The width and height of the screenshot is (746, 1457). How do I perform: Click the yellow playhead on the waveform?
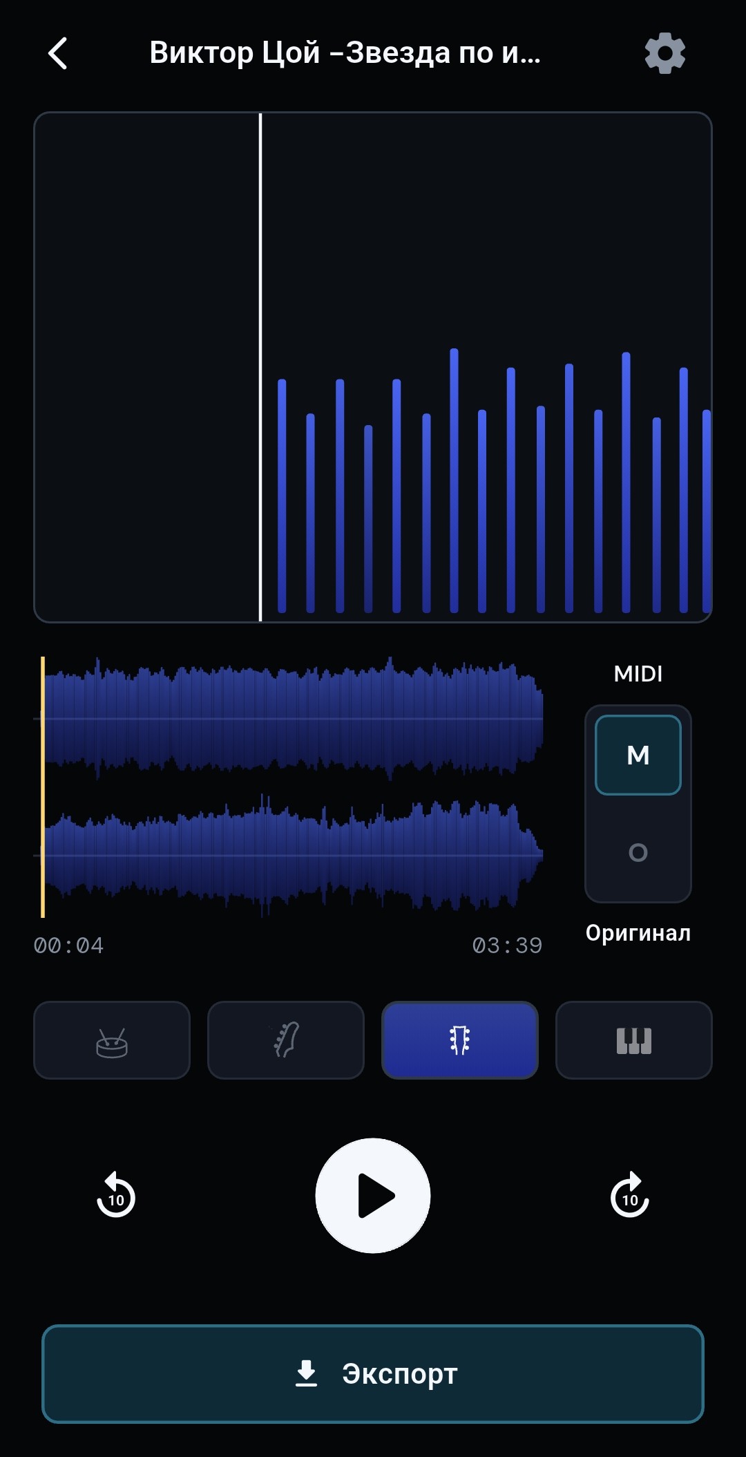43,787
